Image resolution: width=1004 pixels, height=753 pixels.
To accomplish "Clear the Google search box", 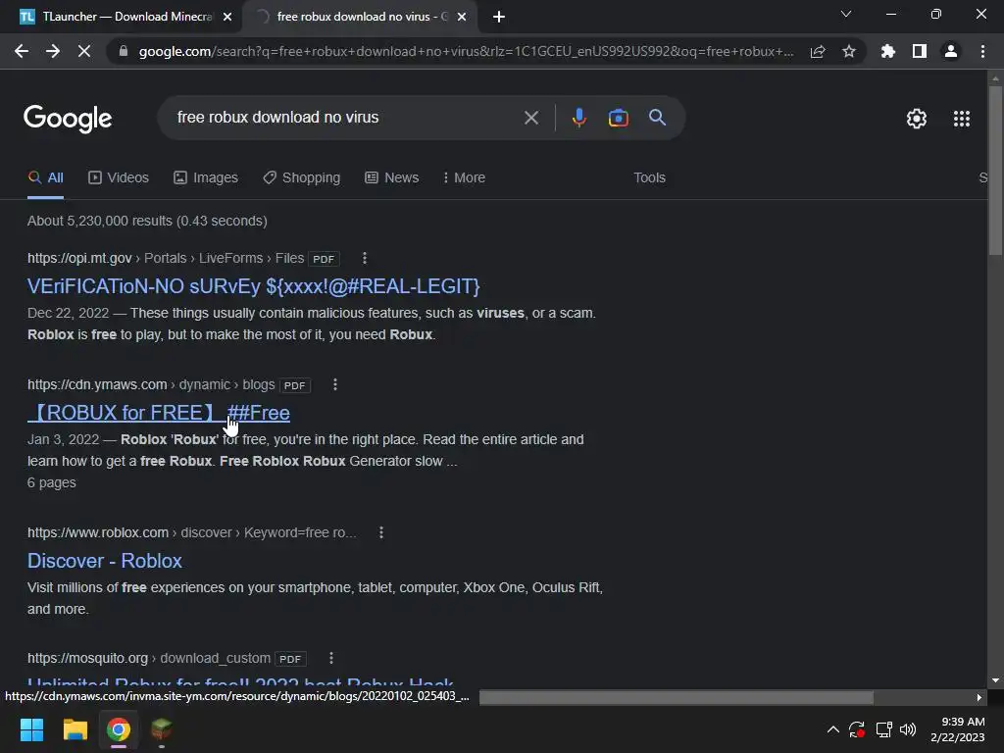I will (530, 118).
